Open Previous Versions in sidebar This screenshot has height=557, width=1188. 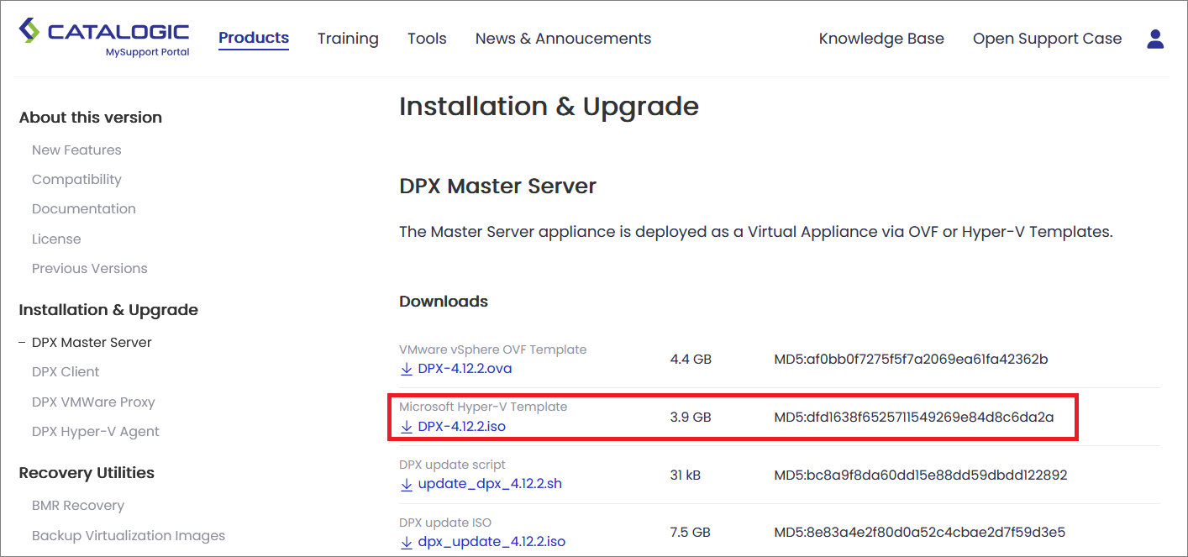point(89,269)
